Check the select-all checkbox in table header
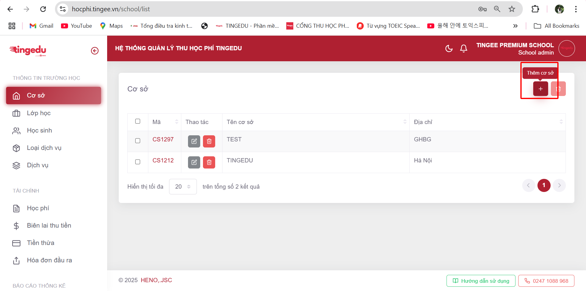The width and height of the screenshot is (586, 291). pyautogui.click(x=138, y=121)
